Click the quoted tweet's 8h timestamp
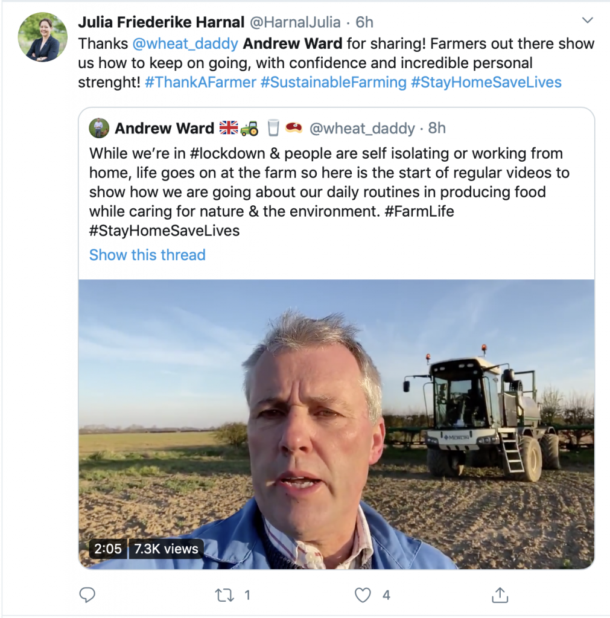 (437, 128)
